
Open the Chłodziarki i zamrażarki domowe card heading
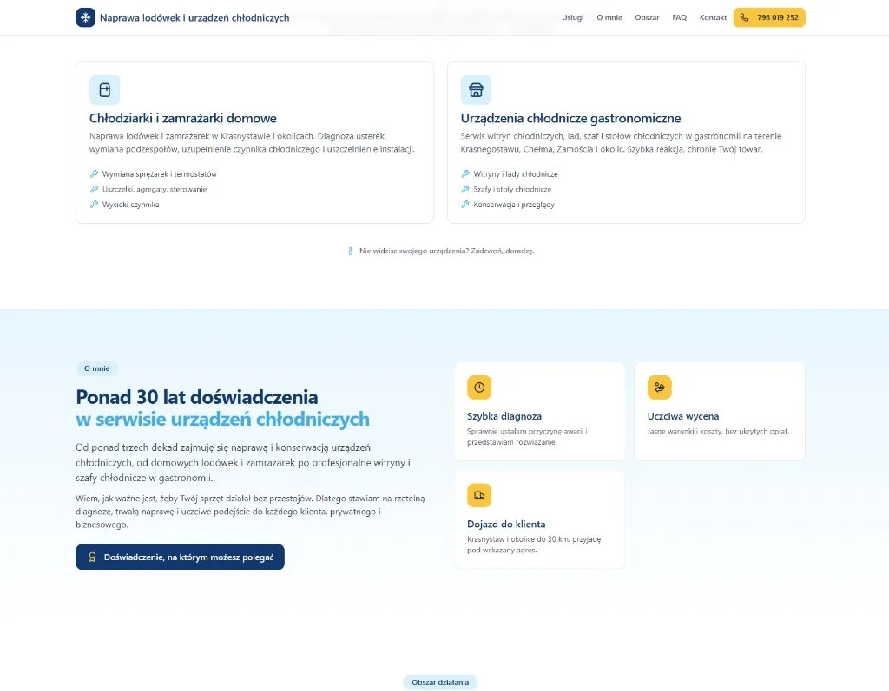(183, 119)
